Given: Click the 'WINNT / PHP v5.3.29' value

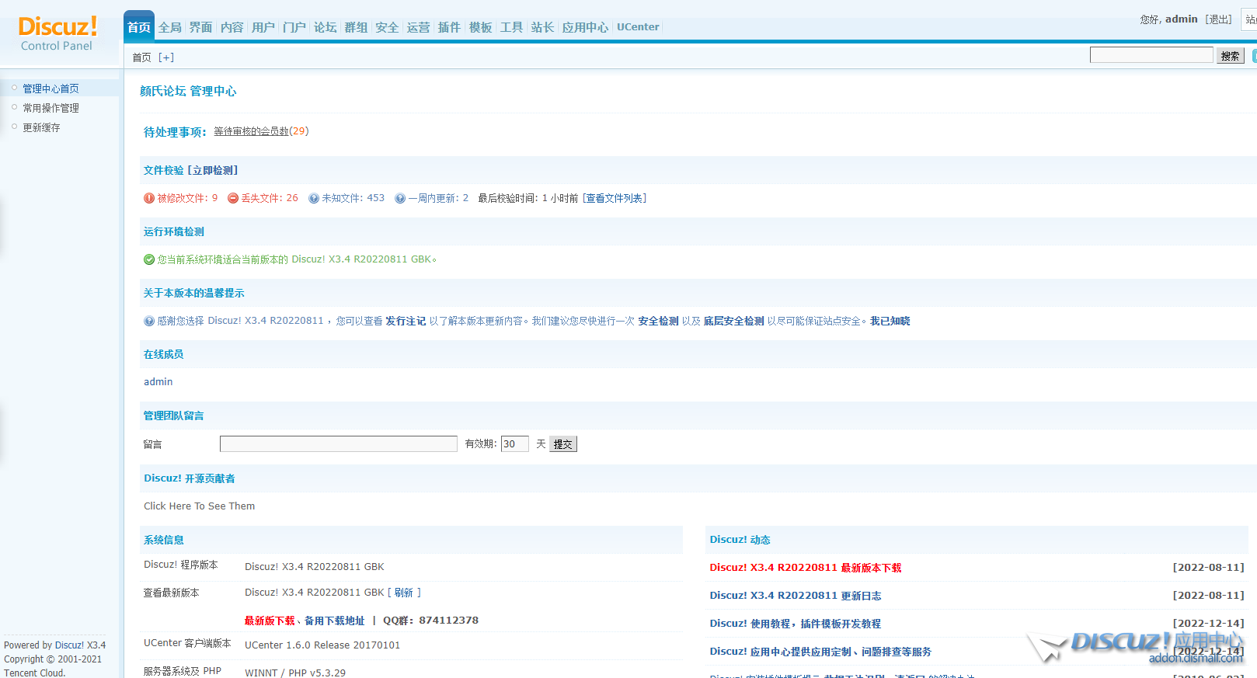Looking at the screenshot, I should click(295, 673).
